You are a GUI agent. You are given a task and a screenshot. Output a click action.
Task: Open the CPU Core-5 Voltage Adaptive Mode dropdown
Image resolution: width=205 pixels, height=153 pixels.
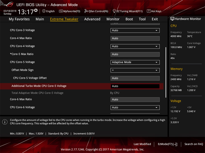pos(135,62)
